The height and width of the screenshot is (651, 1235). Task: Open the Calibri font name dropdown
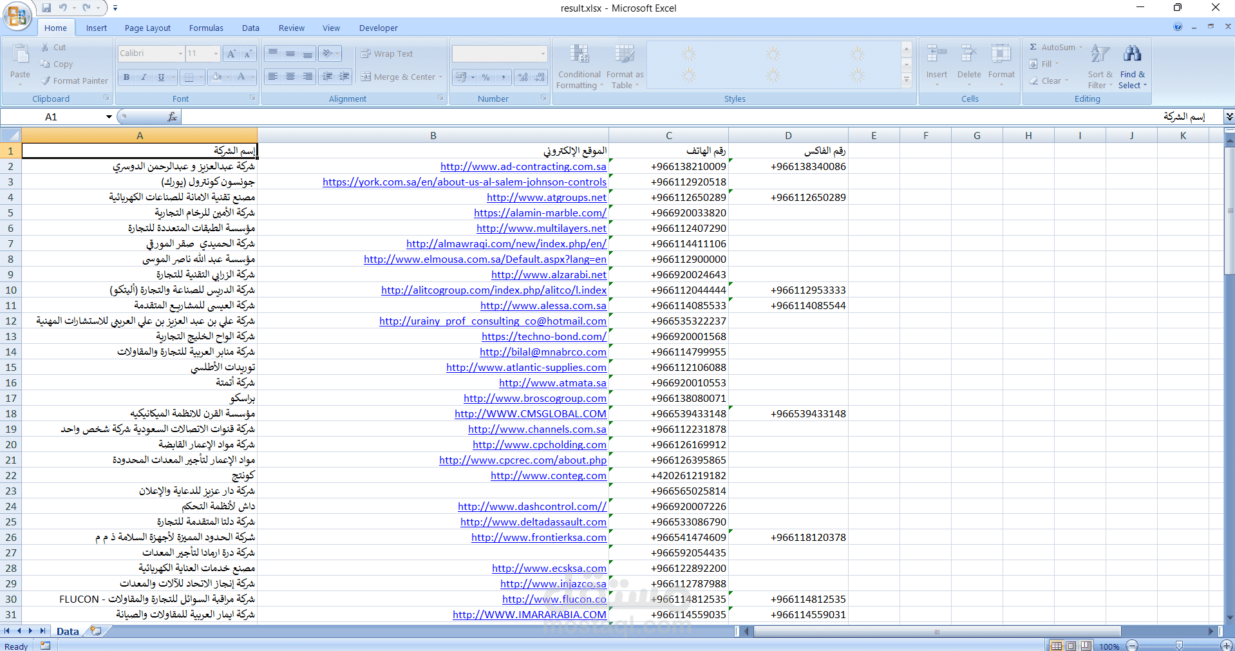click(180, 53)
